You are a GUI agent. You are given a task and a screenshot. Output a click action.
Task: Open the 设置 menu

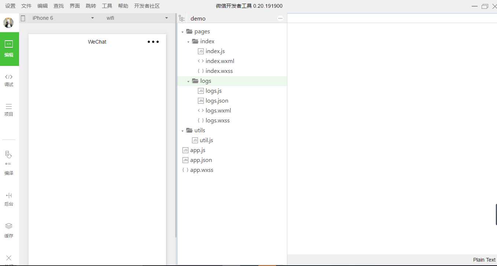(x=10, y=6)
